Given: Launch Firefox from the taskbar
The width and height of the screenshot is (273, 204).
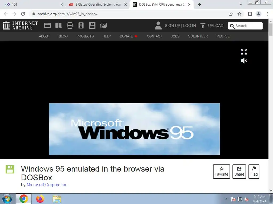Looking at the screenshot, I should click(x=40, y=199).
